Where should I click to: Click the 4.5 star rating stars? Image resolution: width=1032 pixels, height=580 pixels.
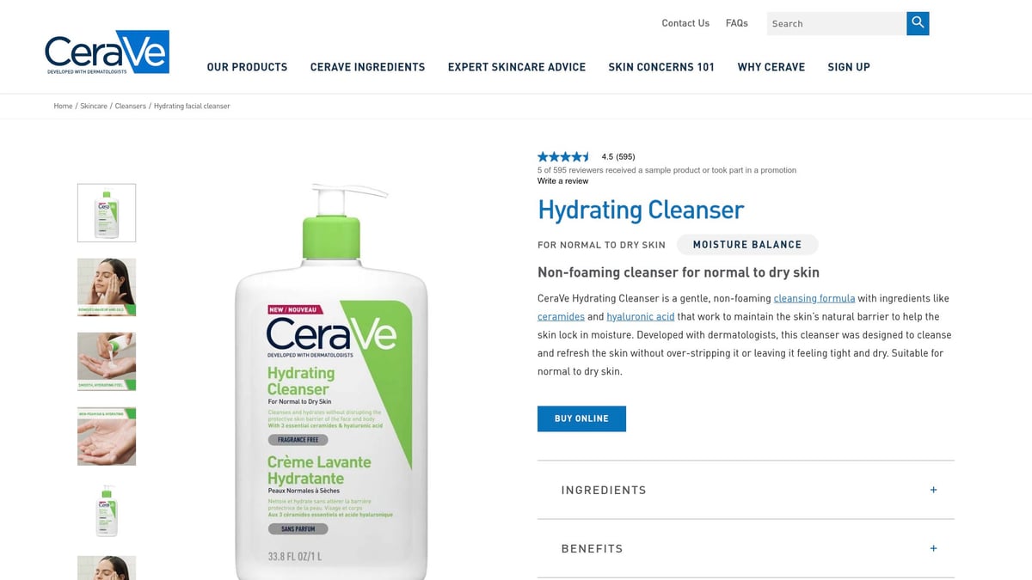(564, 156)
